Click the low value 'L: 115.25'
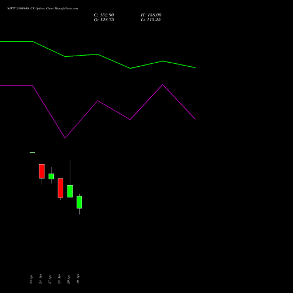This screenshot has width=293, height=293. (x=151, y=20)
